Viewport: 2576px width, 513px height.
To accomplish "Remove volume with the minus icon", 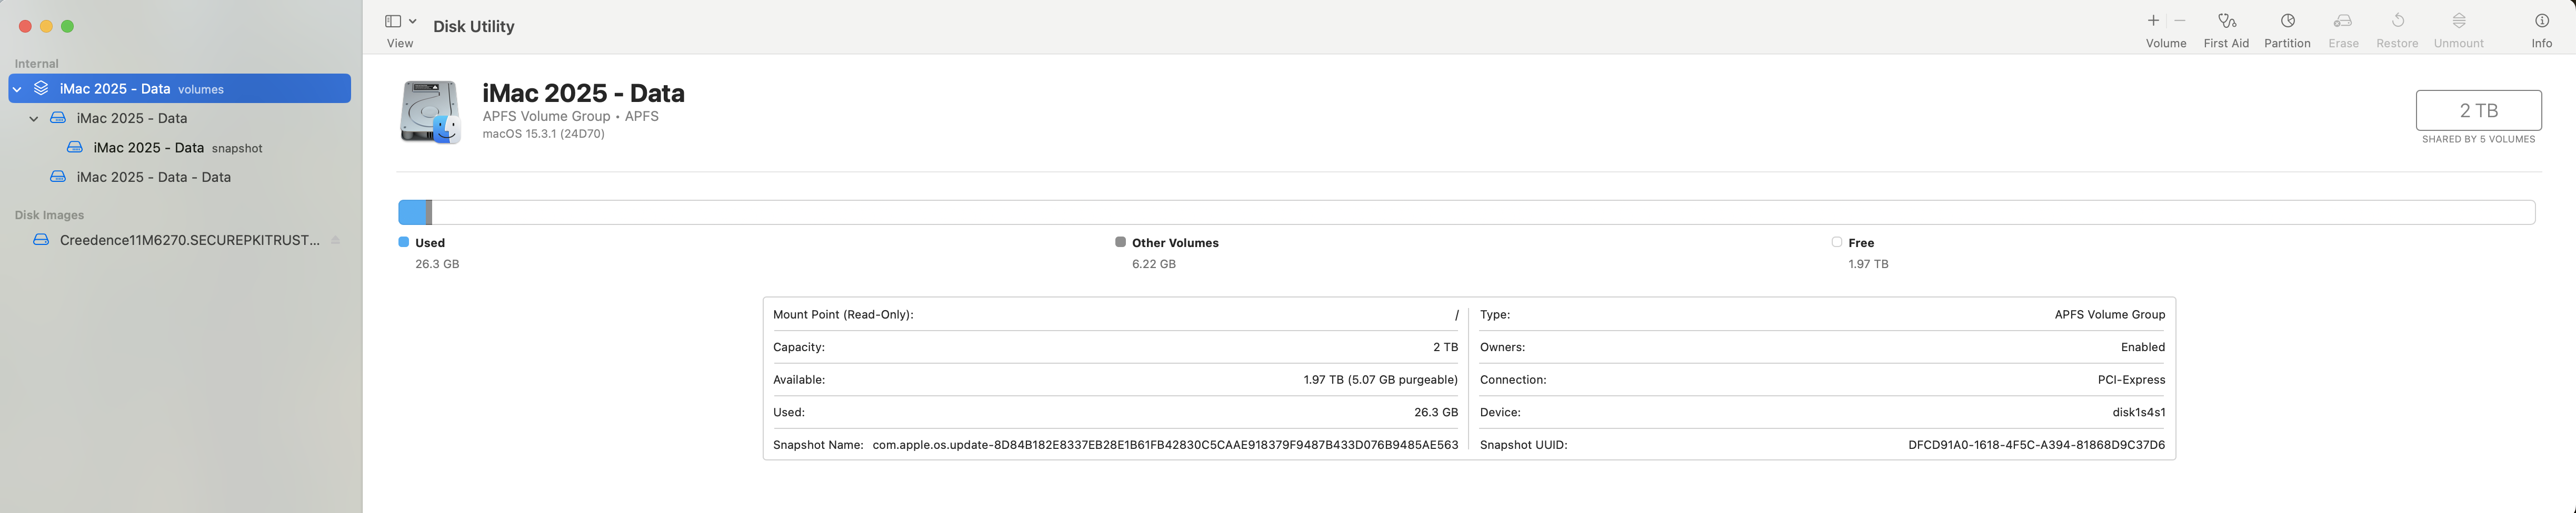I will coord(2179,21).
